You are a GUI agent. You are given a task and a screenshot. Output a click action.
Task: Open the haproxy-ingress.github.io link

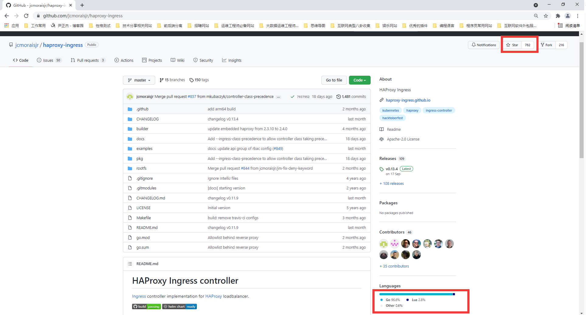408,100
